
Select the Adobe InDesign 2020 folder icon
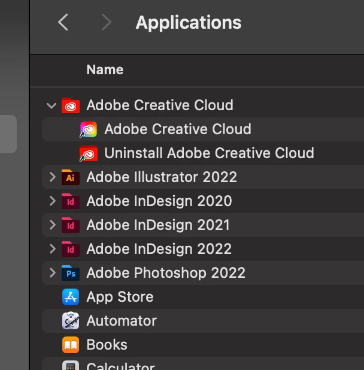coord(71,201)
